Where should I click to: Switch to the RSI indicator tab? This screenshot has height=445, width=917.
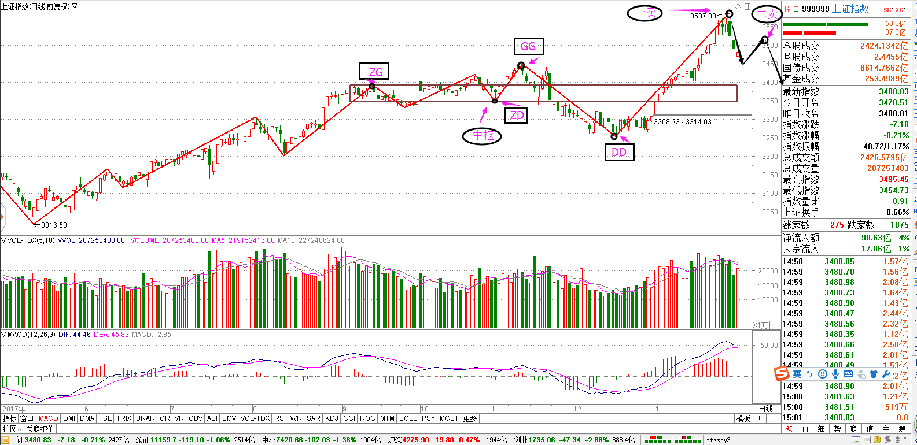[x=280, y=418]
